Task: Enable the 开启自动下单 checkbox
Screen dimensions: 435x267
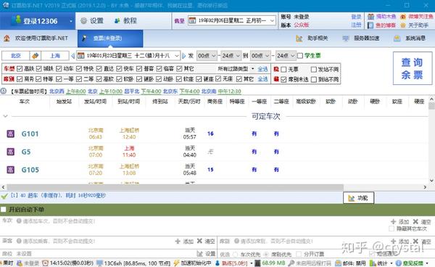Action: (x=4, y=210)
